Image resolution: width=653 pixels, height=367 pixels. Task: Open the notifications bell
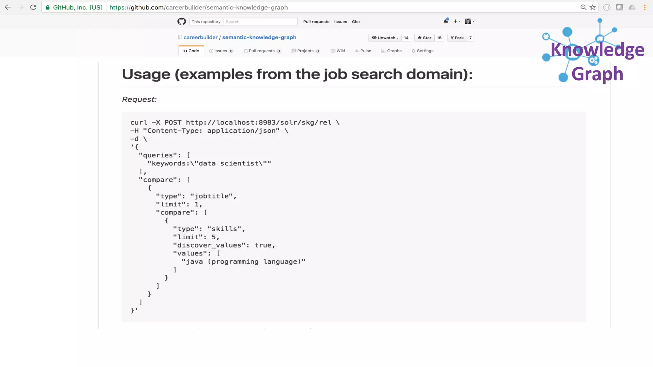tap(446, 21)
